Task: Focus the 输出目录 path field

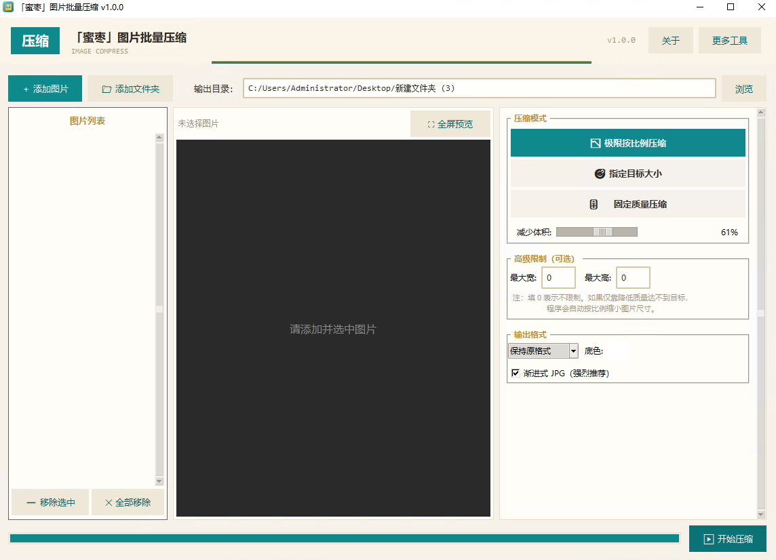Action: tap(479, 88)
